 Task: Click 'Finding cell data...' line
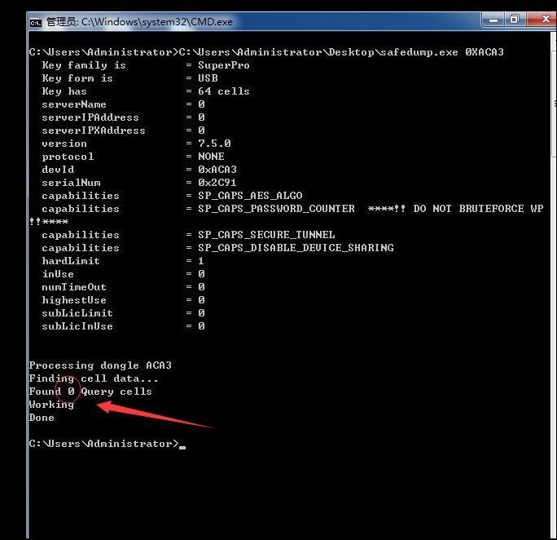click(94, 378)
